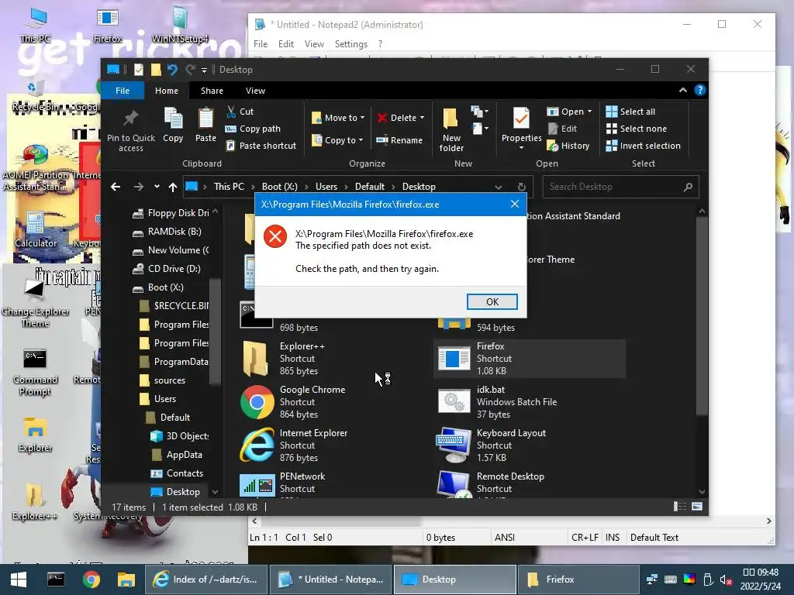
Task: Click Invert selection in ribbon
Action: pos(643,146)
